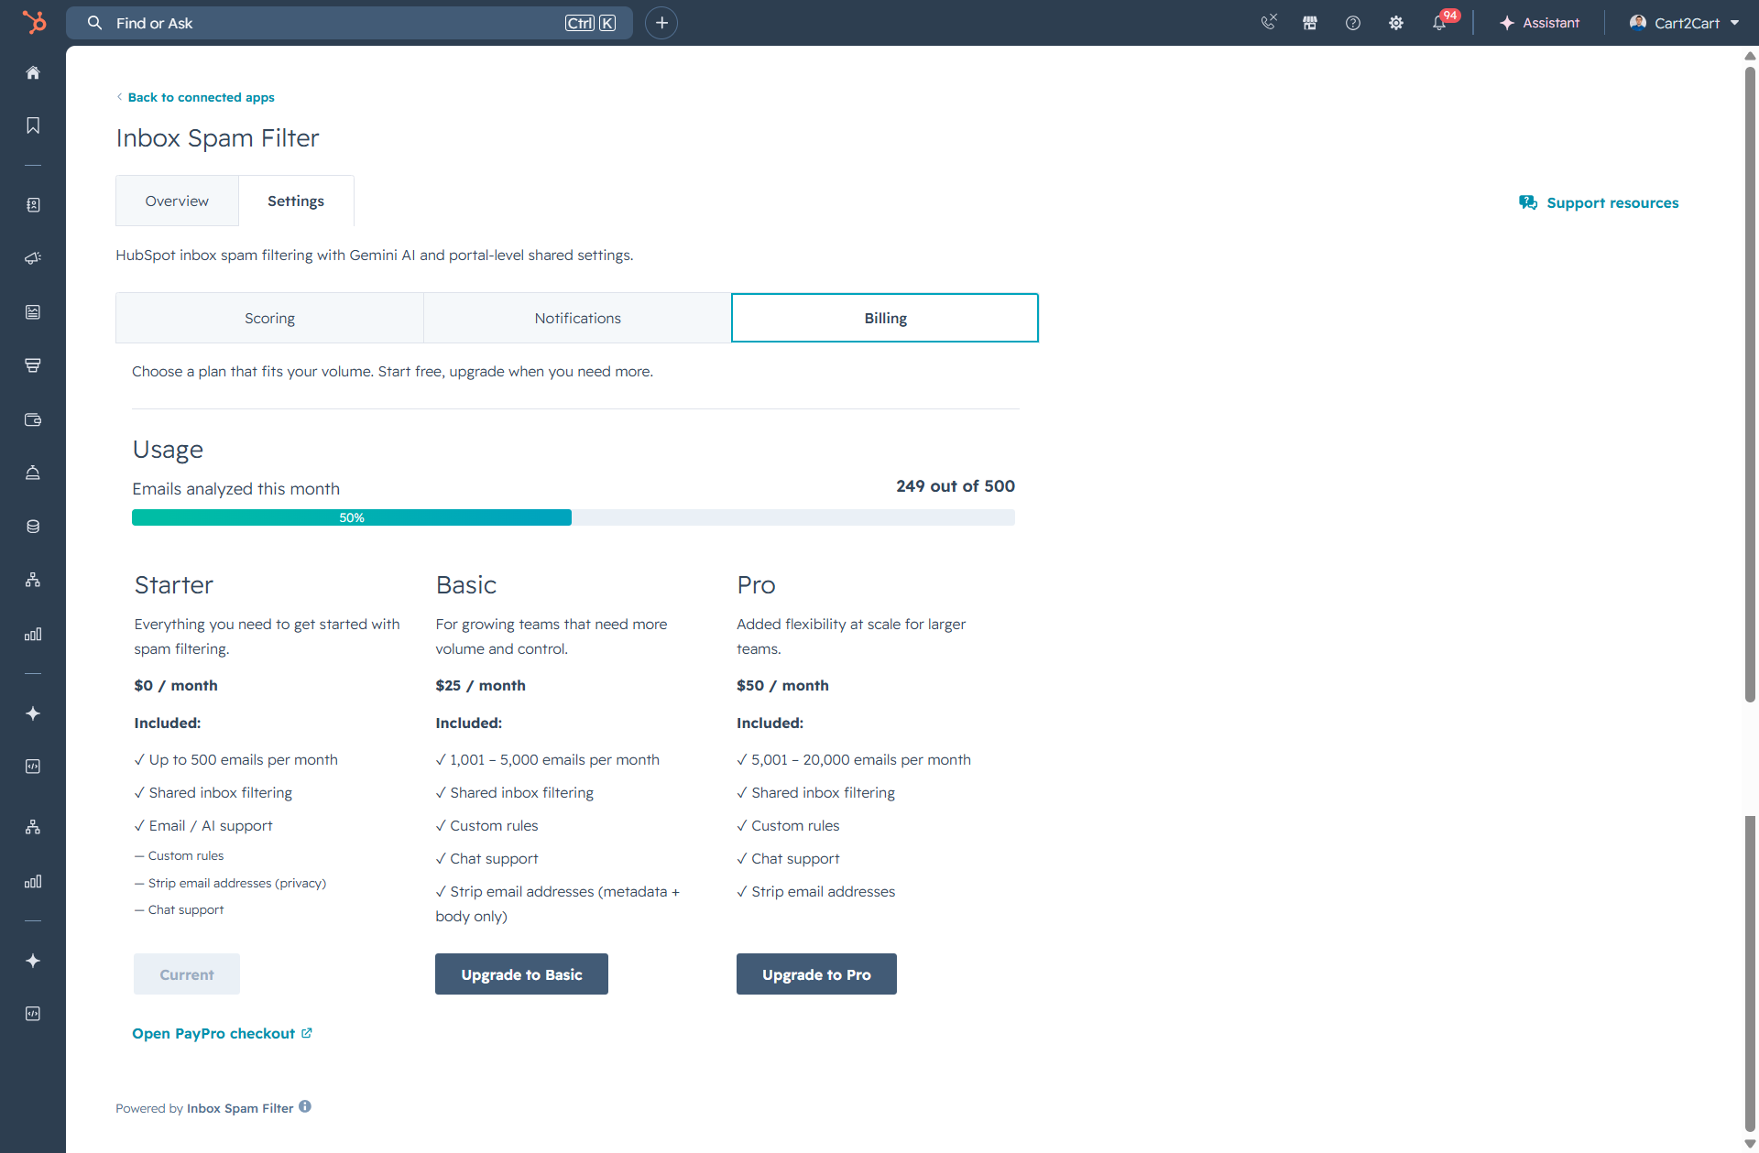Click the Support resources chat icon
The image size is (1759, 1153).
pos(1527,202)
